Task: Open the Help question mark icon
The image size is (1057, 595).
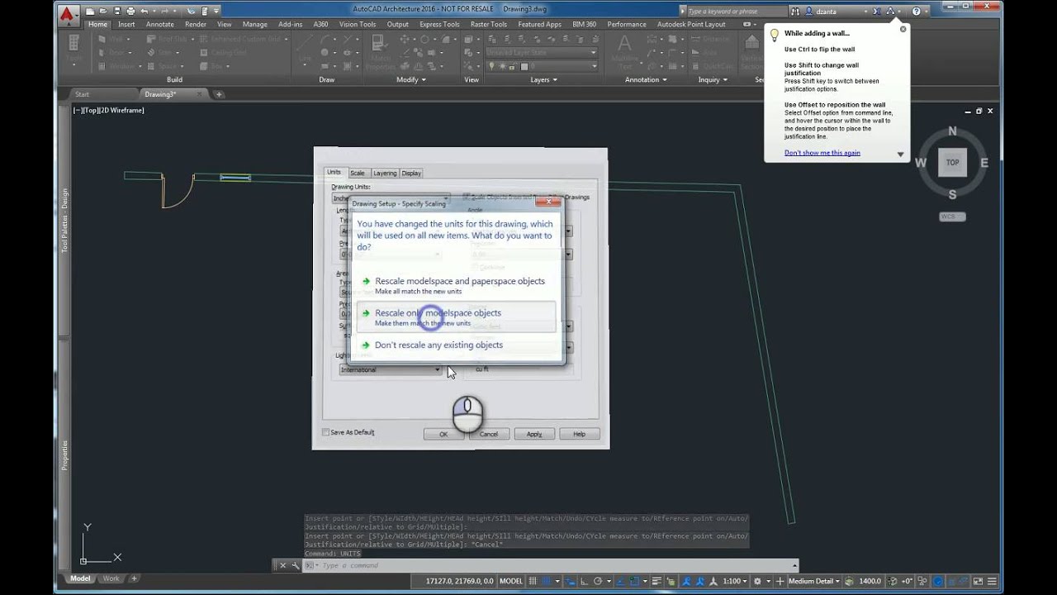Action: tap(917, 12)
